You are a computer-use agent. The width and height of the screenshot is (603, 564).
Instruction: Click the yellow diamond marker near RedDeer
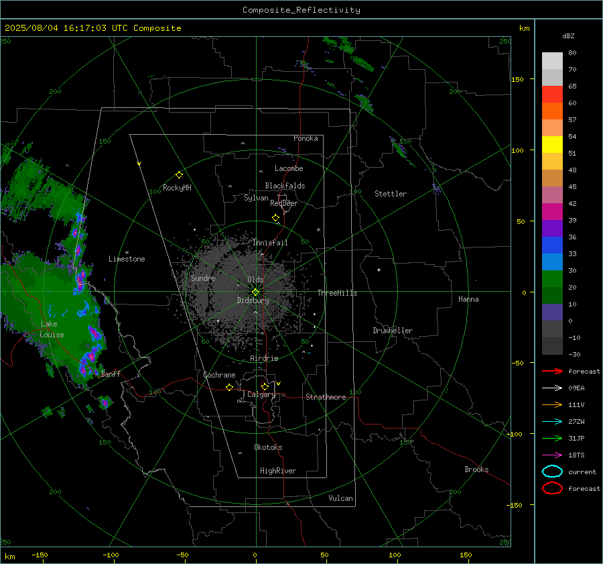pyautogui.click(x=275, y=218)
